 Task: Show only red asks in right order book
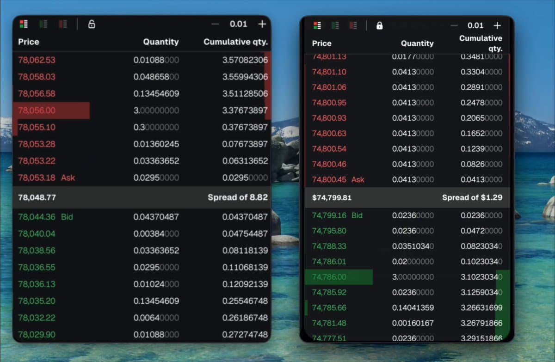(x=353, y=25)
